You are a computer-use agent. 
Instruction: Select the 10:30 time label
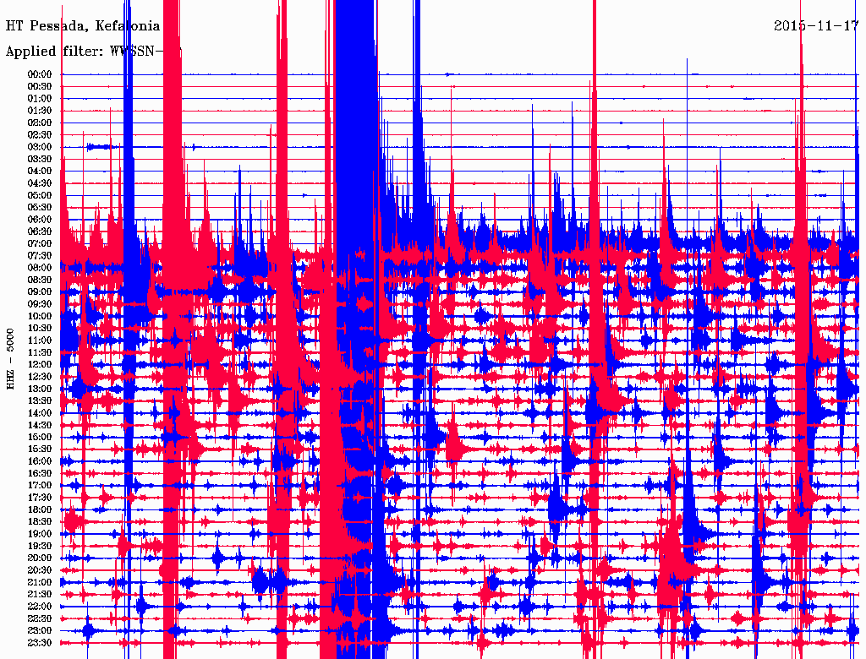click(x=40, y=329)
